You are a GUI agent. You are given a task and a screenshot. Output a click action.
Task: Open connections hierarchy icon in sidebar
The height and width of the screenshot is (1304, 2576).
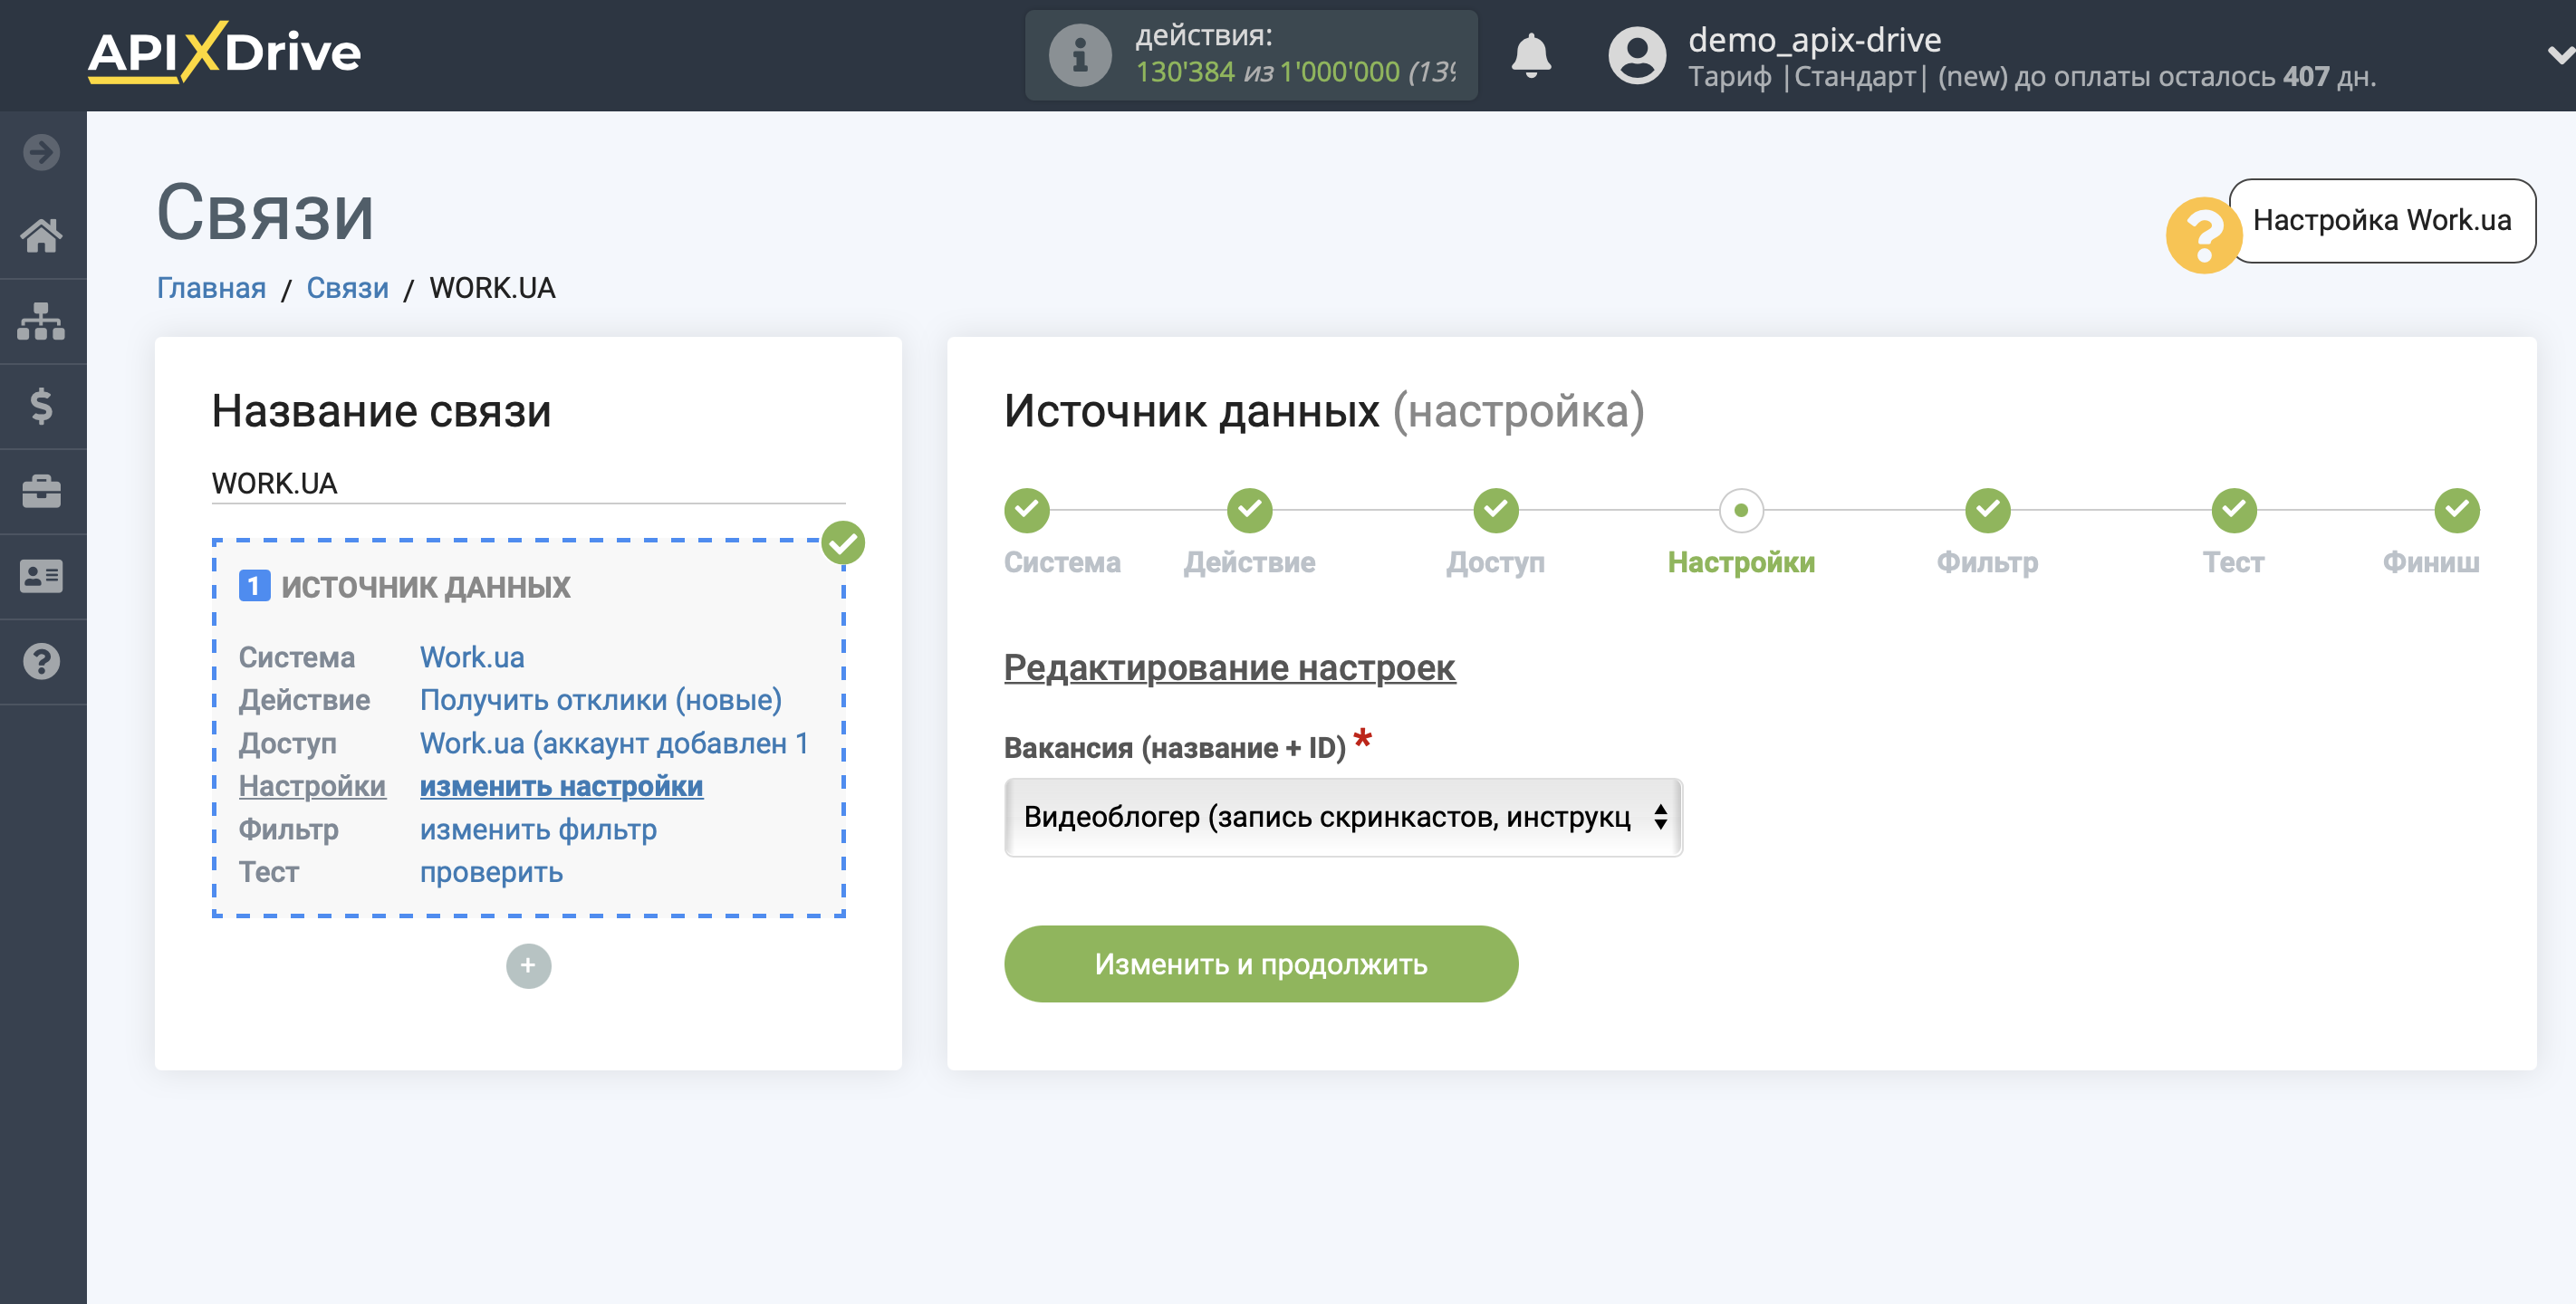click(x=41, y=321)
